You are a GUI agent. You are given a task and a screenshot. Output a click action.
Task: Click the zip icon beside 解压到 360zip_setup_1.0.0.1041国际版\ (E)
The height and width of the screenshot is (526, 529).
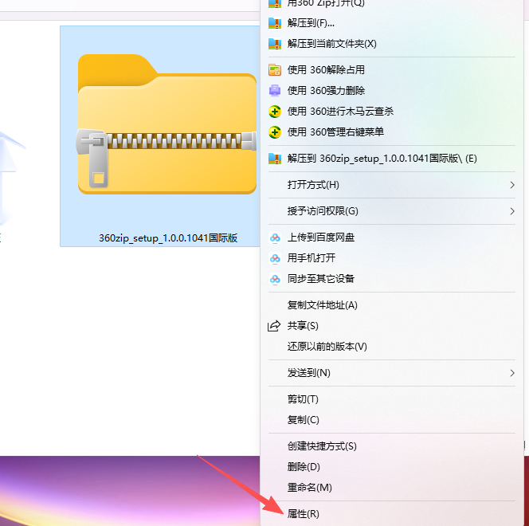[275, 159]
